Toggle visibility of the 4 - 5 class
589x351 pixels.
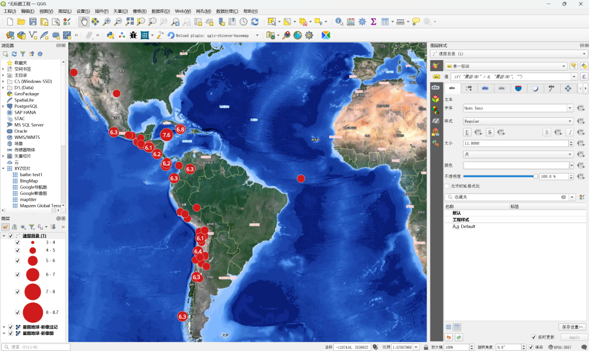[18, 250]
